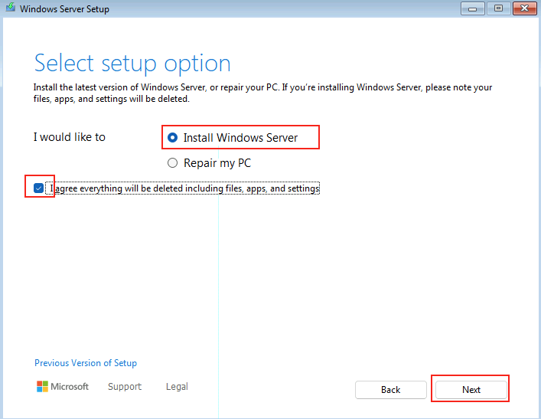Click the 'Repair my PC' label text
541x419 pixels.
(x=217, y=163)
